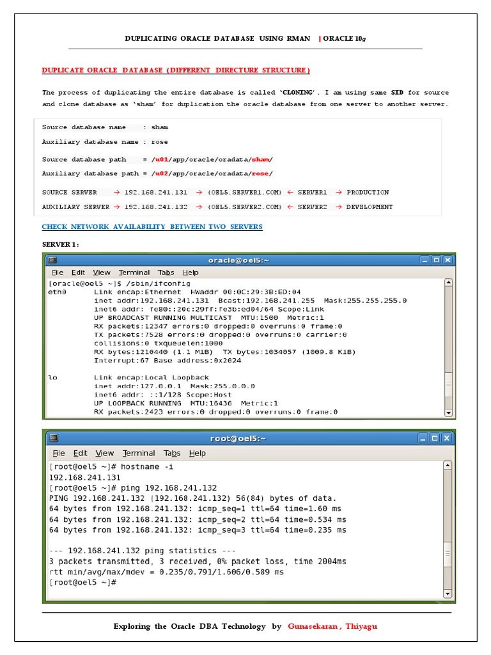This screenshot has height=655, width=491.
Task: Click scrollbar thumb in oracle@oel5 terminal
Action: pyautogui.click(x=448, y=384)
